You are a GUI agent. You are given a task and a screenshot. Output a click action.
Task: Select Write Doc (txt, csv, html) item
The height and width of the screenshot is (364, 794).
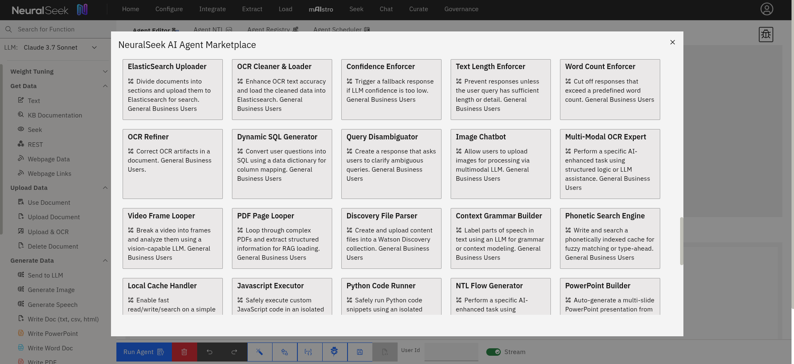(63, 319)
